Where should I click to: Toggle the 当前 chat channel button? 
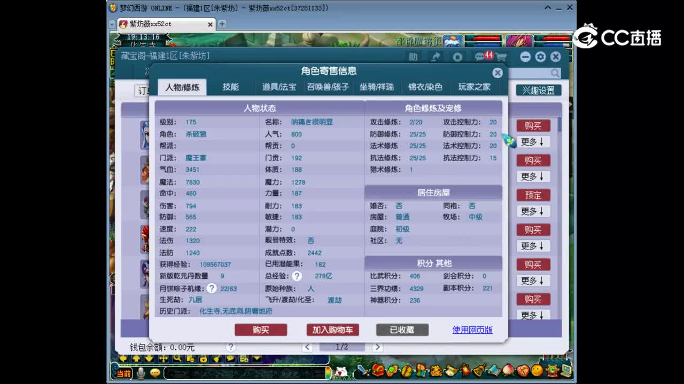coord(124,373)
